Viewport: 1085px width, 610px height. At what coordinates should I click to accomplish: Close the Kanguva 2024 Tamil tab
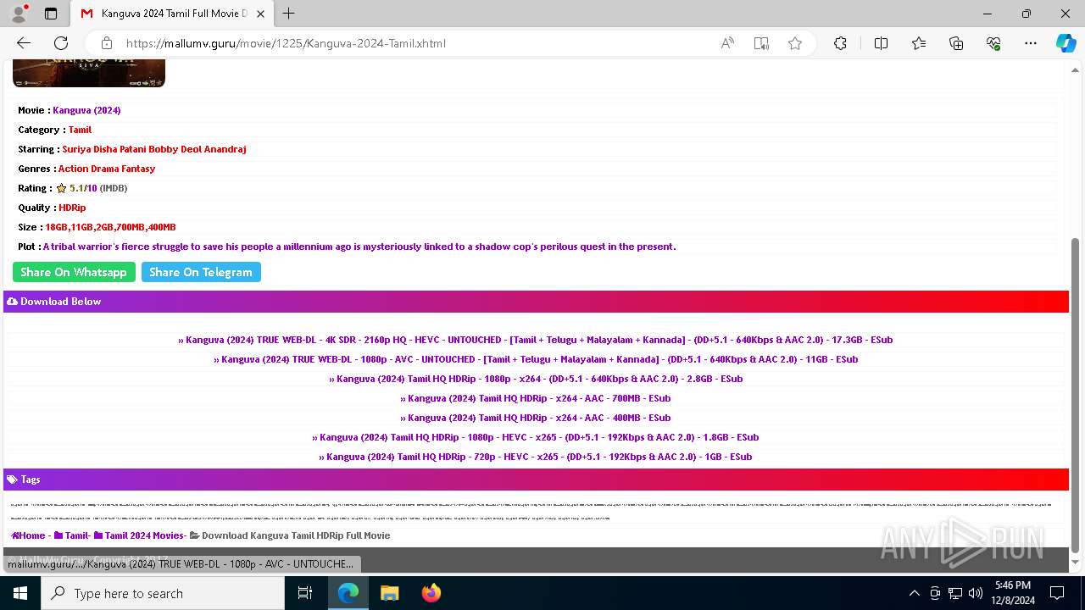[x=260, y=14]
